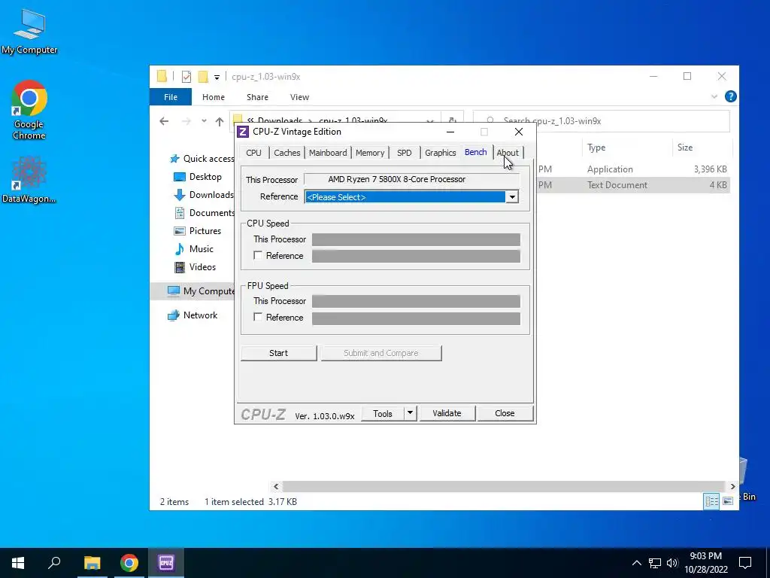Open volume control tray icon

click(x=672, y=563)
